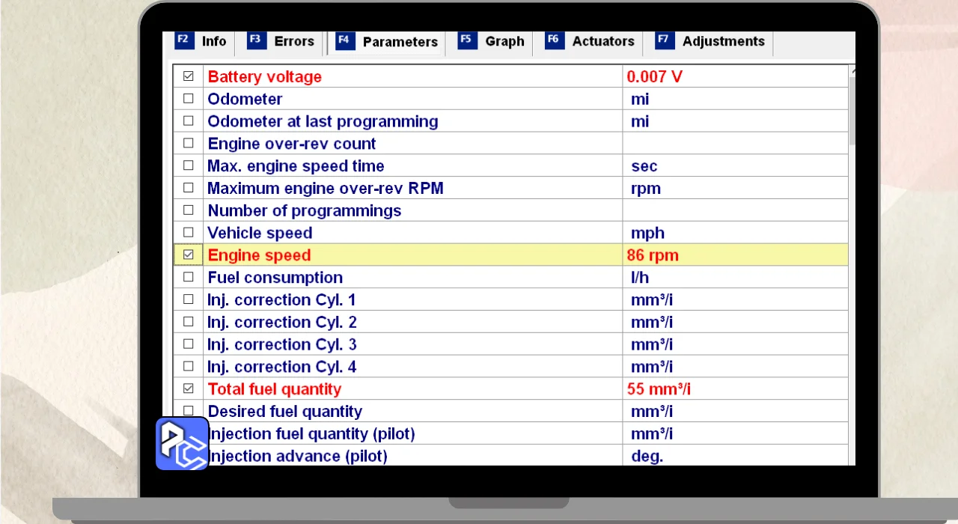Screen dimensions: 958x524
Task: Tick the Fuel consumption checkbox
Action: (x=189, y=278)
